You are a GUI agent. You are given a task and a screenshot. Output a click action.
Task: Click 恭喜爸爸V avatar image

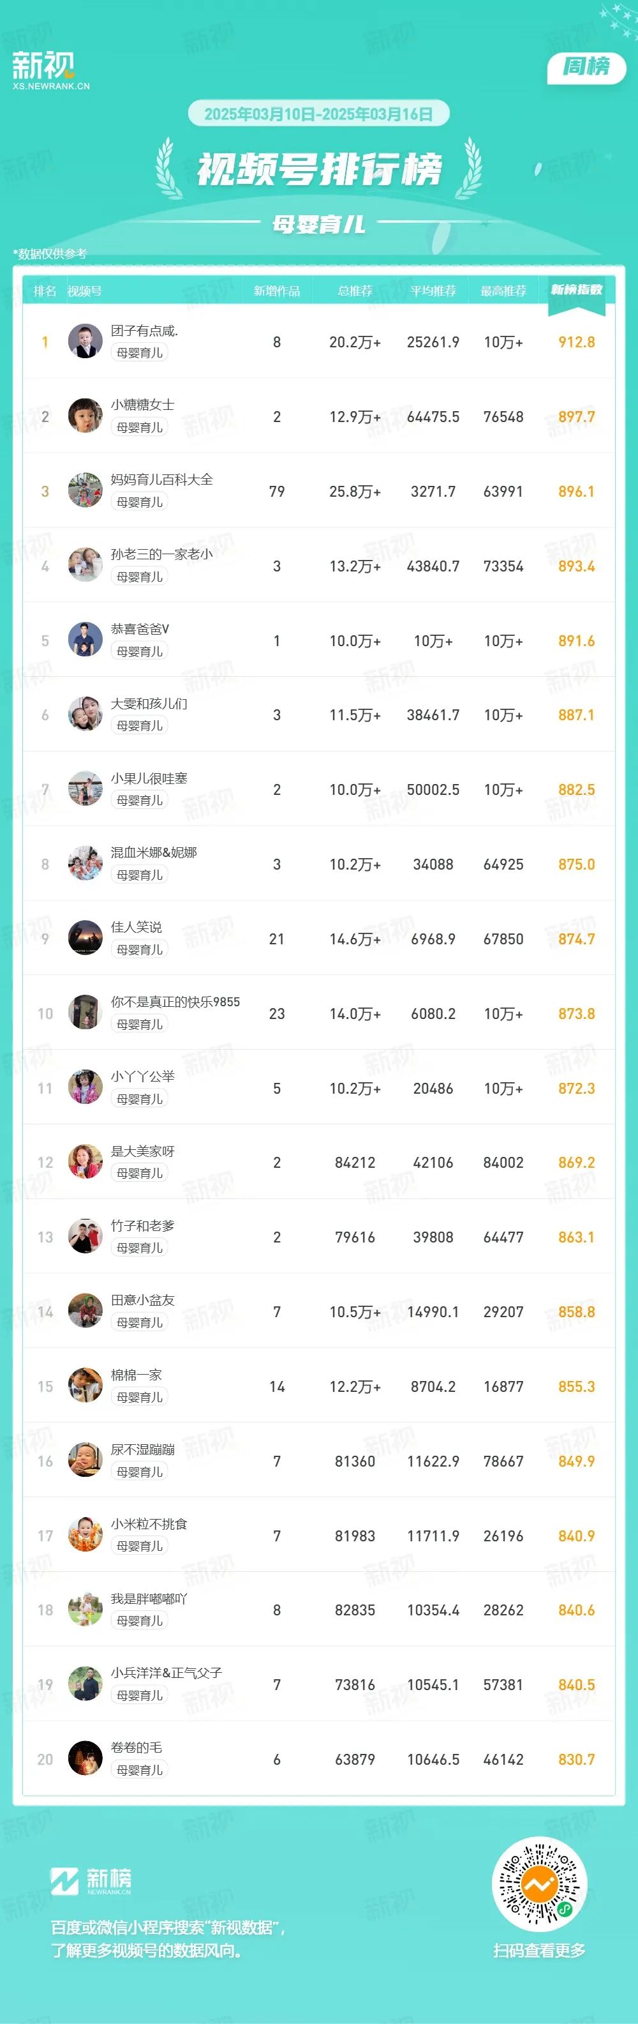(x=85, y=640)
